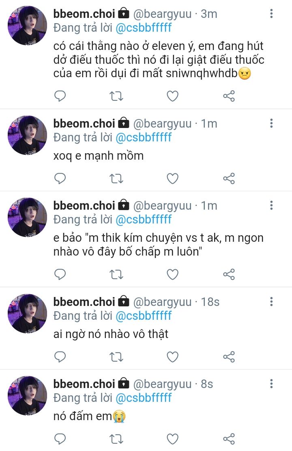
Task: Reply to the "nó đấm em" tweet
Action: tap(60, 439)
